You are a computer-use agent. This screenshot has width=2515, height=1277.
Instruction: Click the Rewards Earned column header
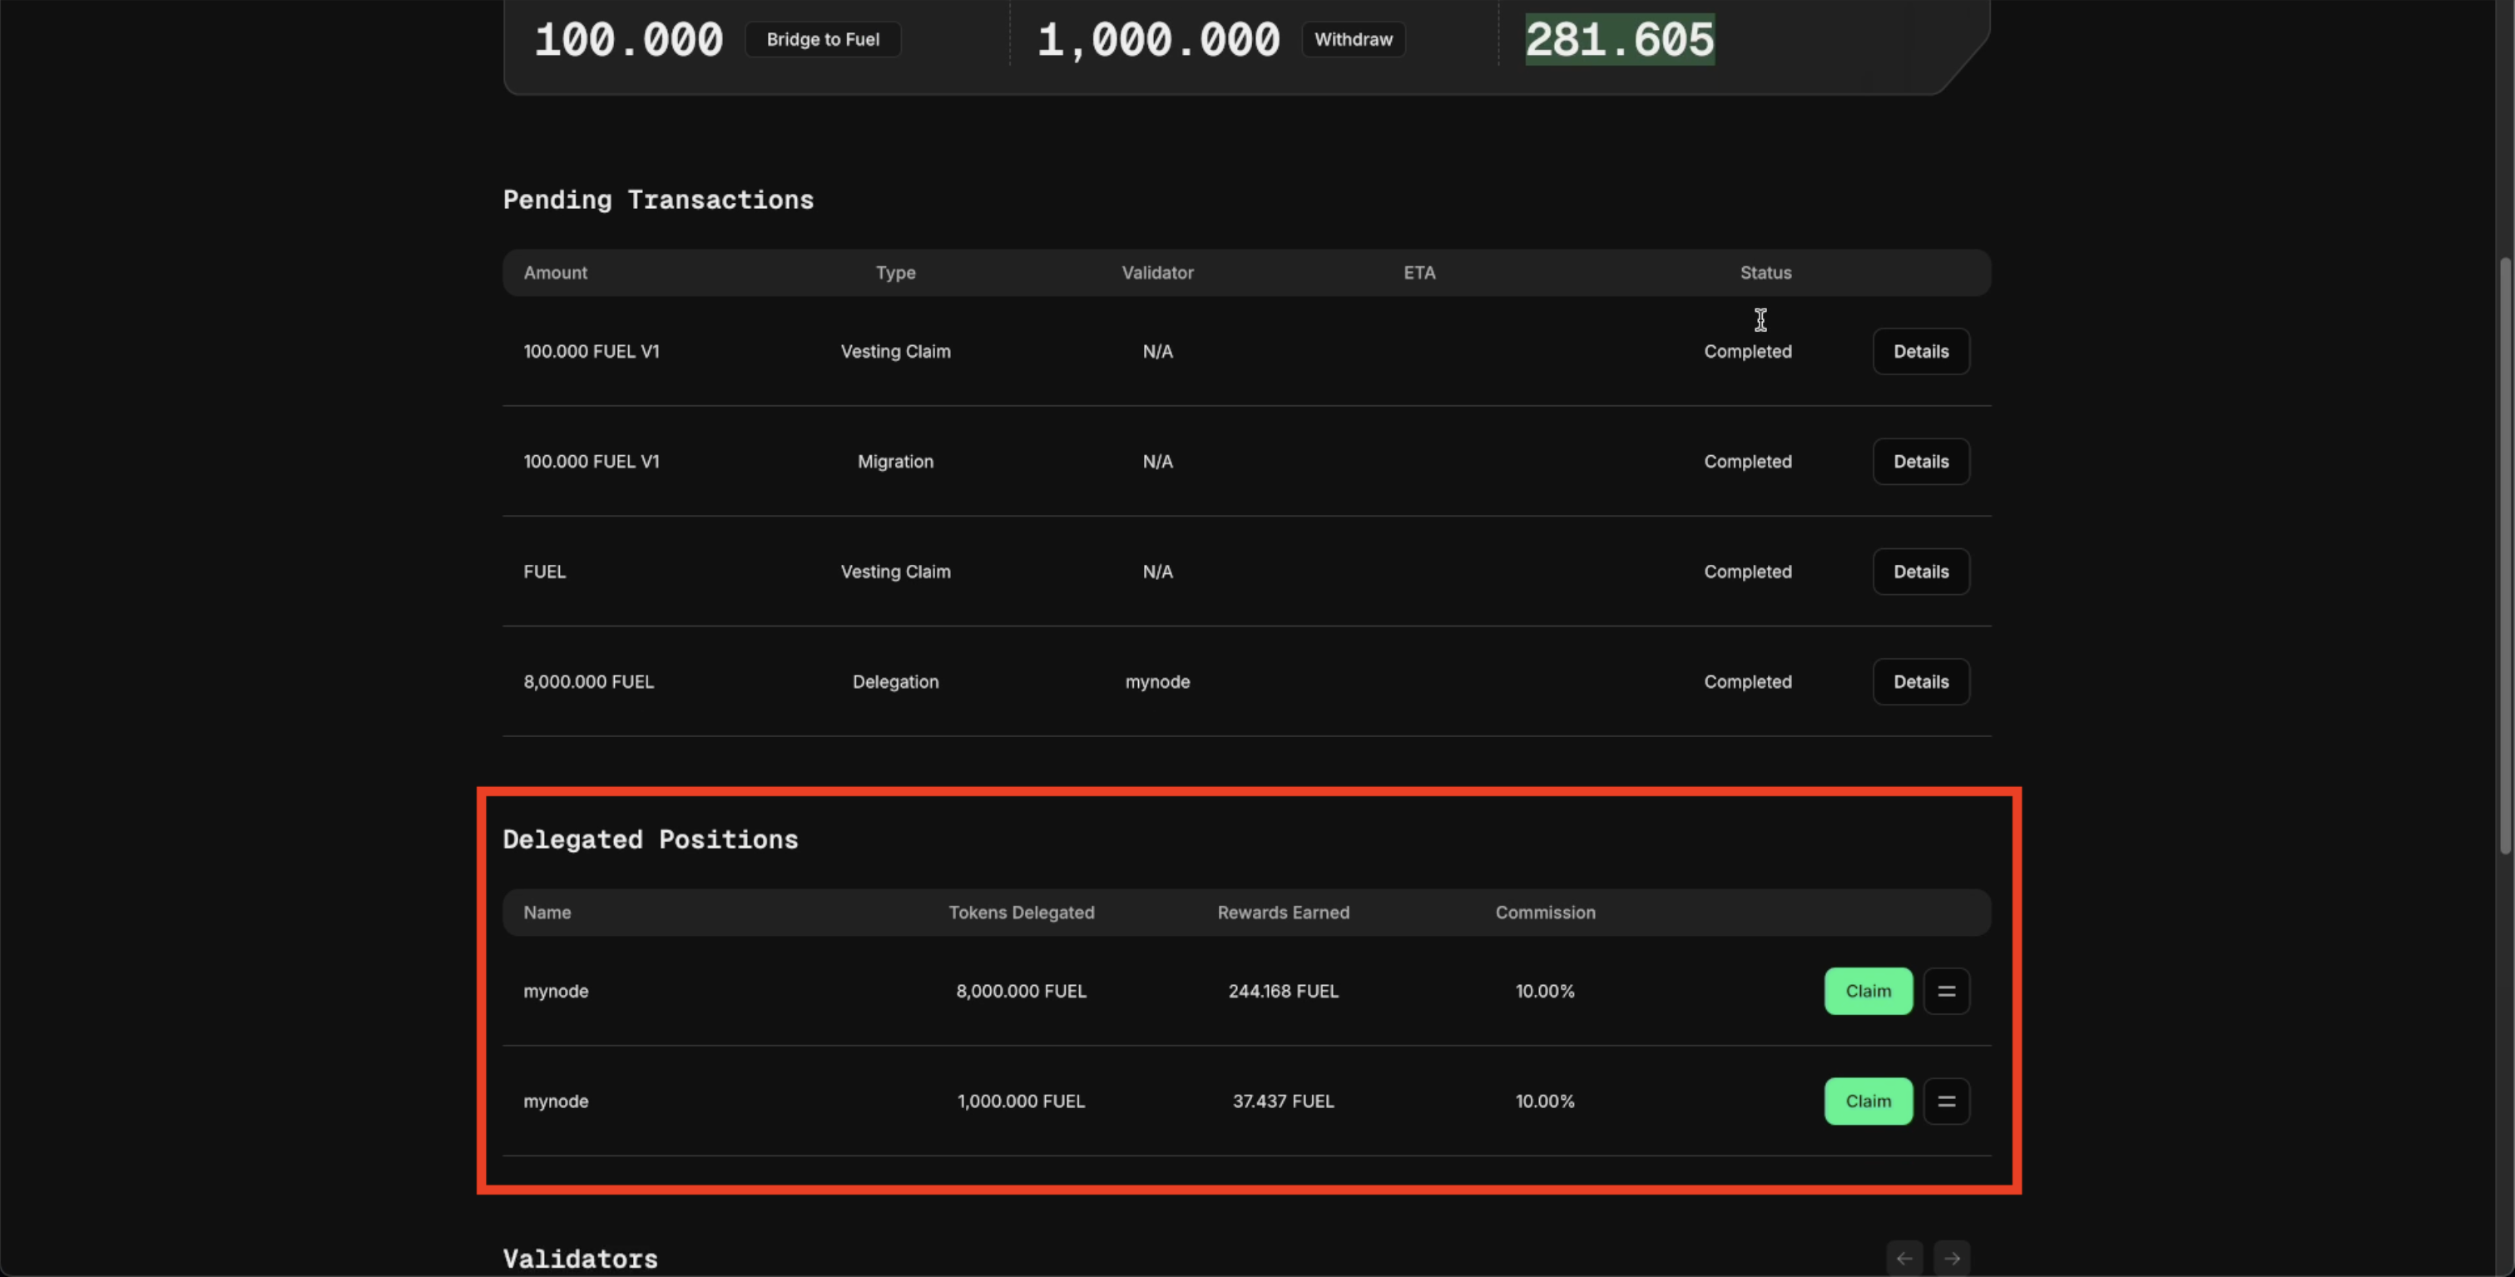1283,912
